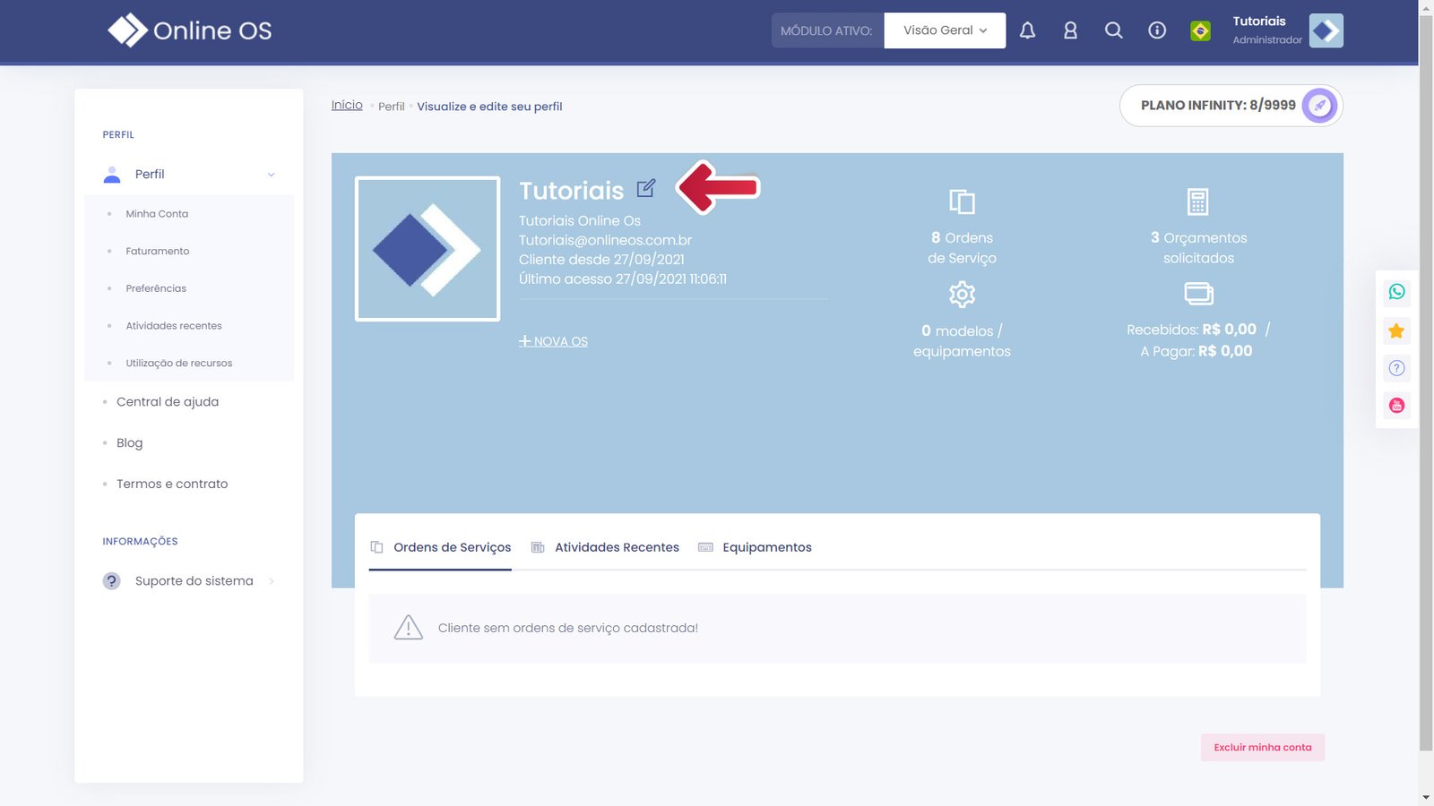Click the star favorite icon on side panel
Image resolution: width=1434 pixels, height=806 pixels.
click(x=1396, y=331)
